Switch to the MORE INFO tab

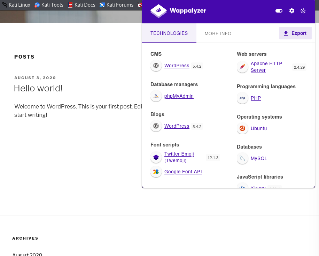pos(218,33)
